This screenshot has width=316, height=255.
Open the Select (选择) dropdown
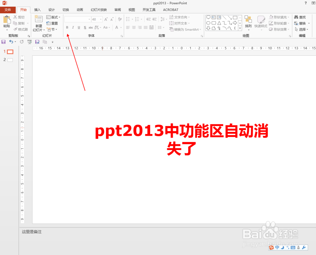301,29
